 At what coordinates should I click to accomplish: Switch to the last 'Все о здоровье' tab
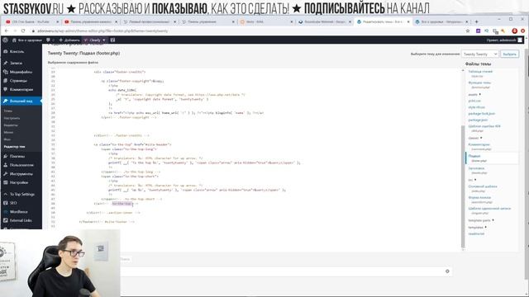[441, 21]
